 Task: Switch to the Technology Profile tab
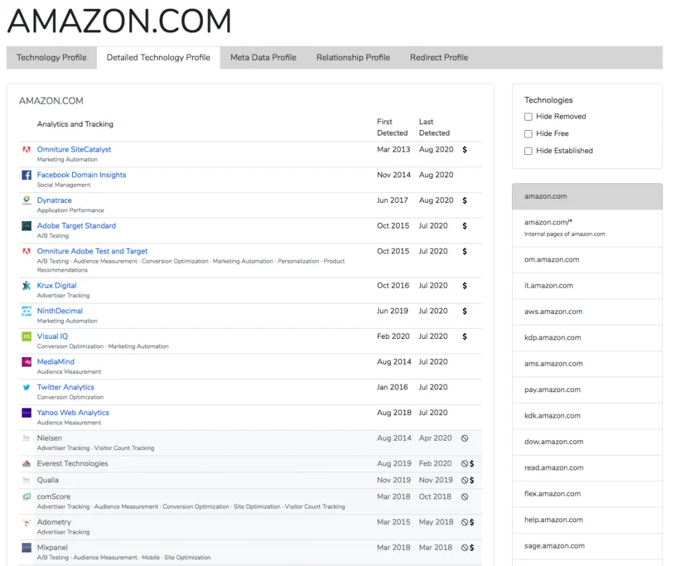[51, 58]
